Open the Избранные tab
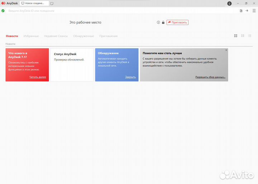 tap(31, 36)
